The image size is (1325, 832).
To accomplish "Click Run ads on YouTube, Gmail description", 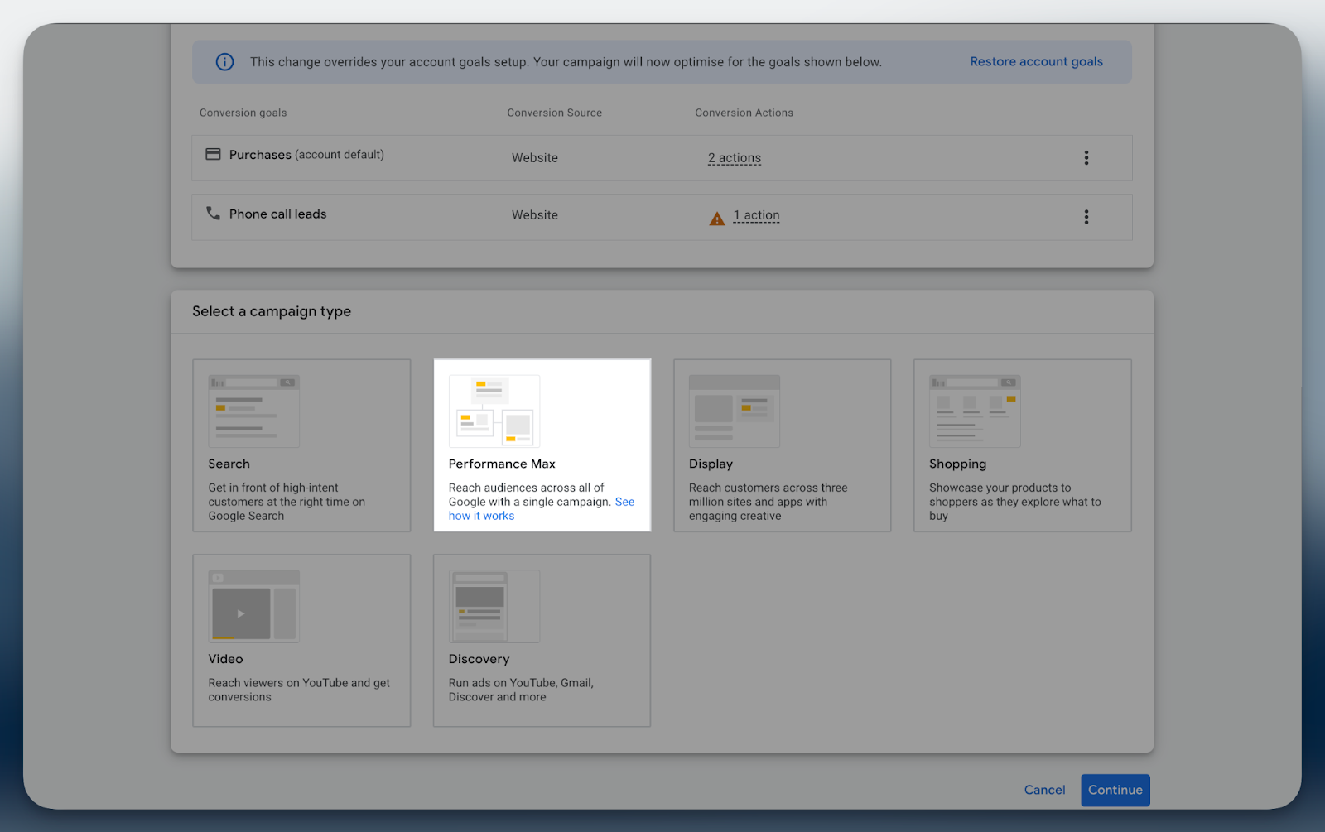I will [x=521, y=690].
